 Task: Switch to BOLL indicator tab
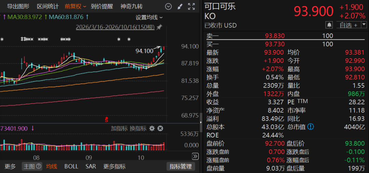click(x=71, y=167)
